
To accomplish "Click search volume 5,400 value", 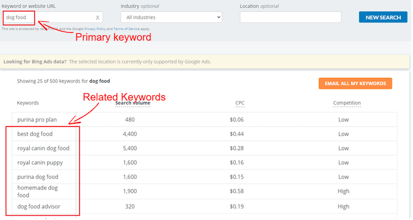I will [x=130, y=148].
